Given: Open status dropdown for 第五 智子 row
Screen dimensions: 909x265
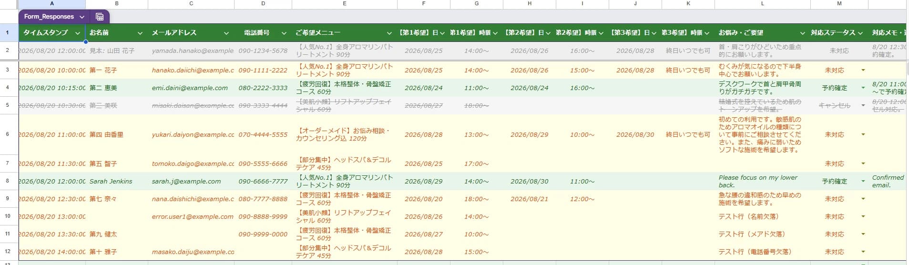Looking at the screenshot, I should (x=863, y=163).
